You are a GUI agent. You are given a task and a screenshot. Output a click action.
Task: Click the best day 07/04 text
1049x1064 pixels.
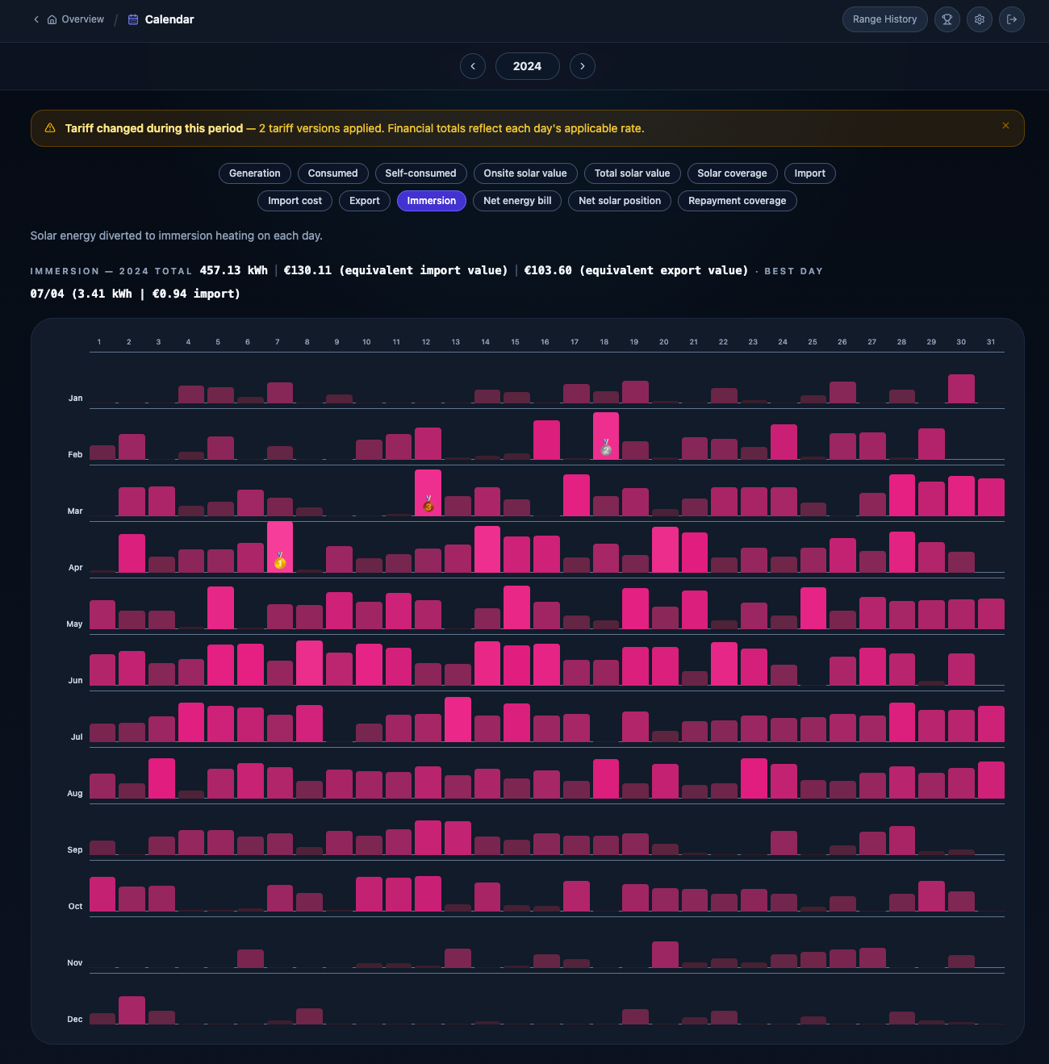(x=135, y=294)
